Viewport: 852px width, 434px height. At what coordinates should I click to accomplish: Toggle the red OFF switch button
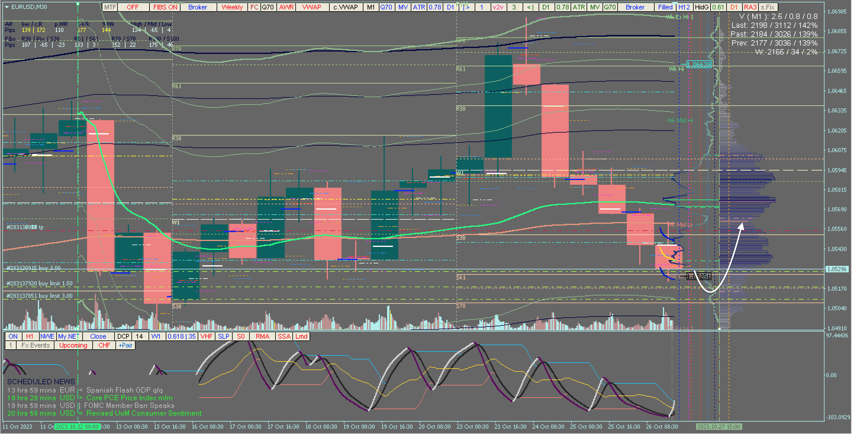pos(133,7)
